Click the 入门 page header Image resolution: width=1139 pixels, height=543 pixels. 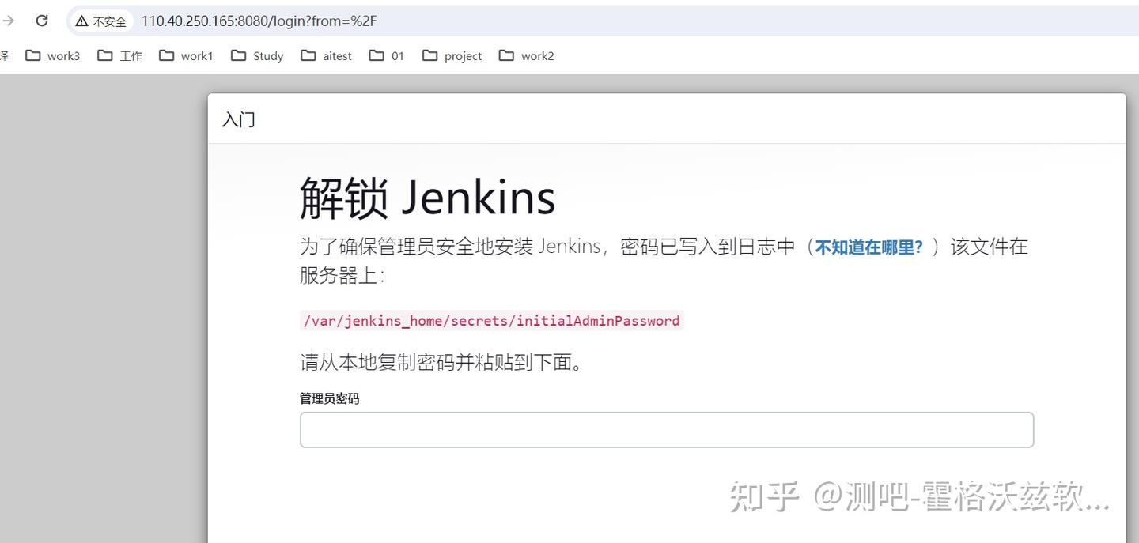pyautogui.click(x=238, y=119)
